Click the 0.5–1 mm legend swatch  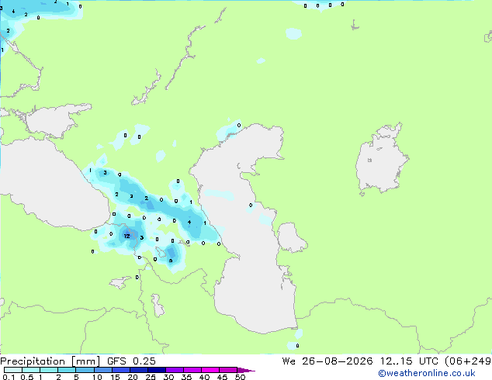(31, 370)
